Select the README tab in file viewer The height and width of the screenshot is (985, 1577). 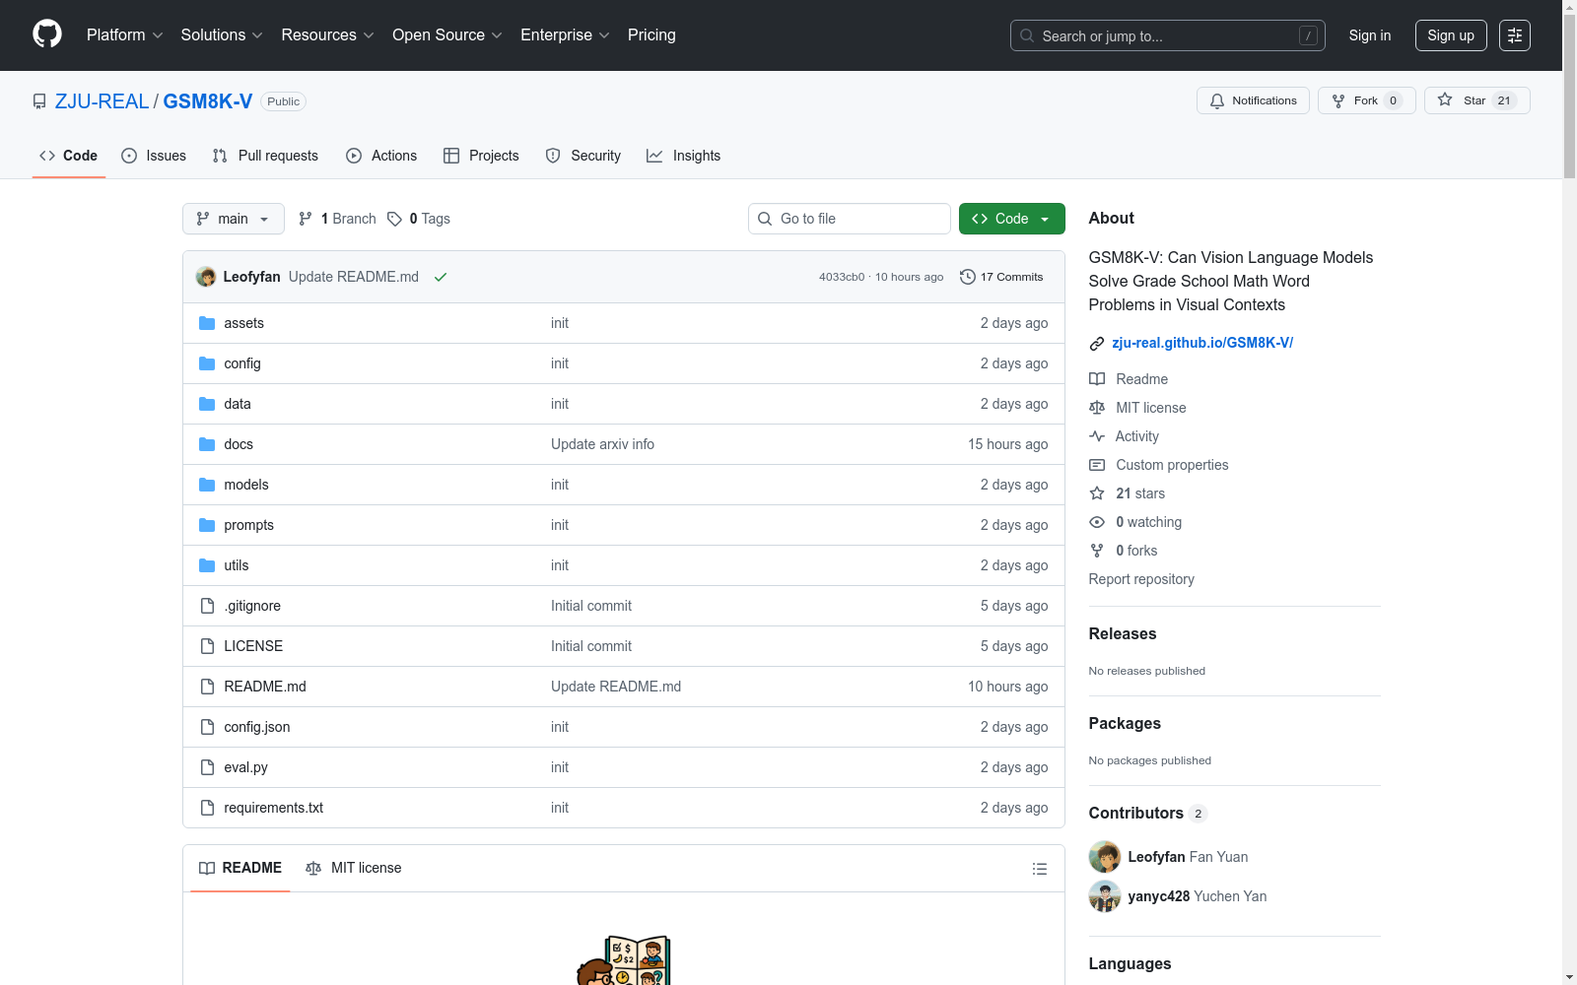[x=240, y=868]
